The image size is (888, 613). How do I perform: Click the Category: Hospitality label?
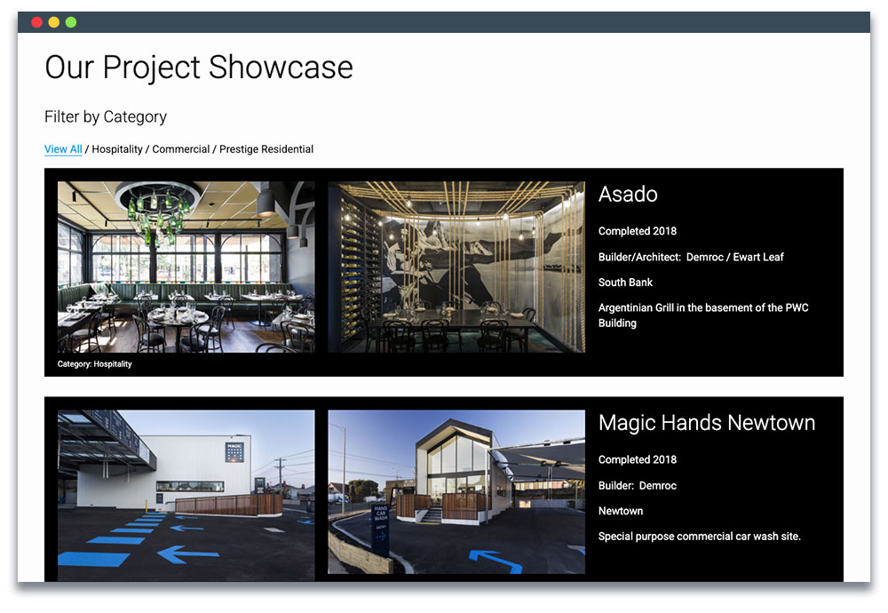95,363
